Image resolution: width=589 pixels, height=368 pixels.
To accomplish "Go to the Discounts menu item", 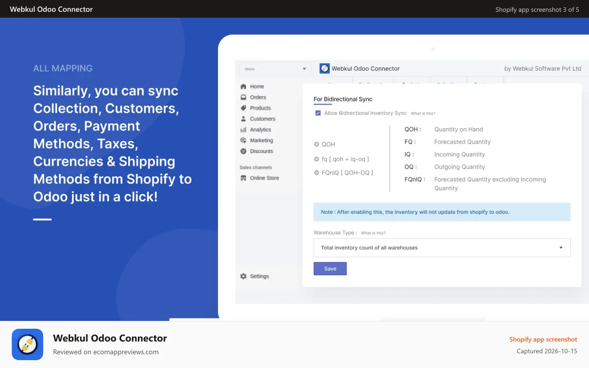I will coord(261,151).
